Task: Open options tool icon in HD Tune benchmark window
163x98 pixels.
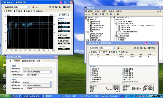Action: tap(60, 7)
